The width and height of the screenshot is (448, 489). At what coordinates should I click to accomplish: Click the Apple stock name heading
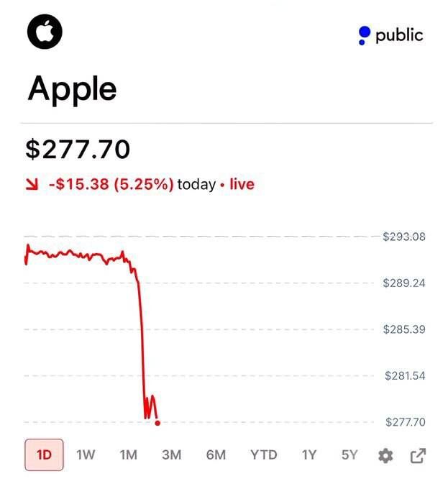point(73,90)
